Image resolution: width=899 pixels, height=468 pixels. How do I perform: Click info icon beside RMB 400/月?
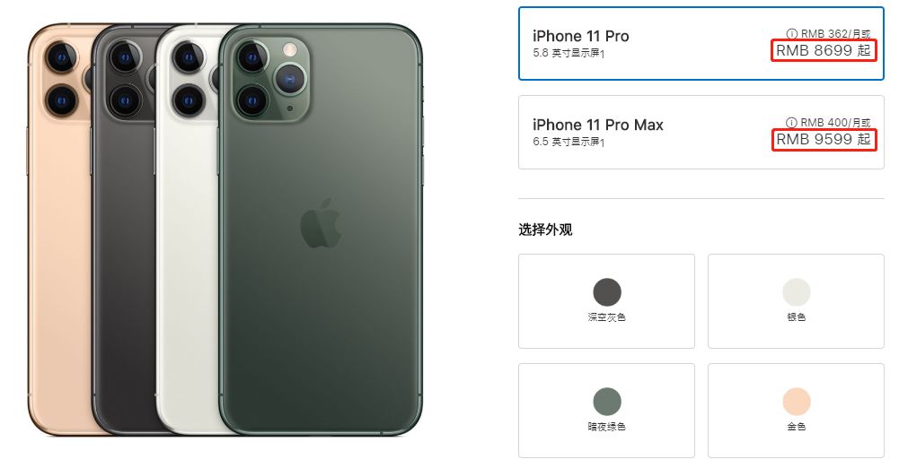click(791, 123)
